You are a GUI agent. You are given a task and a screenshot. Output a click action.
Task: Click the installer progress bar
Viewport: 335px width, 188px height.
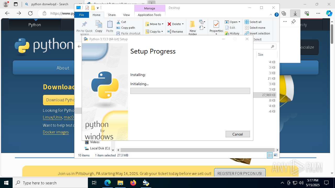pos(190,91)
